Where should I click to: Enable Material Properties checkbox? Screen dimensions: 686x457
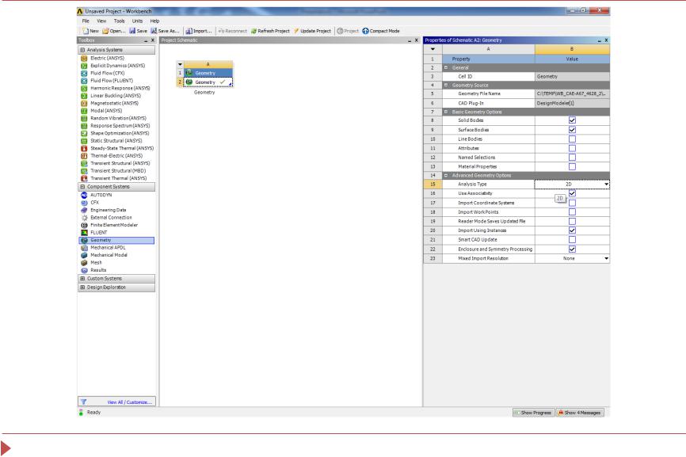[x=572, y=166]
